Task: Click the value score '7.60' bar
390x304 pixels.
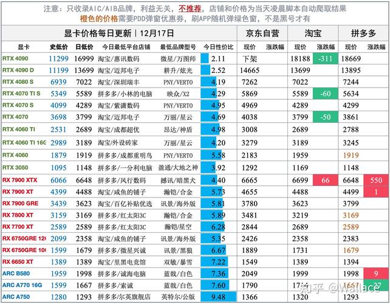Action: 215,285
